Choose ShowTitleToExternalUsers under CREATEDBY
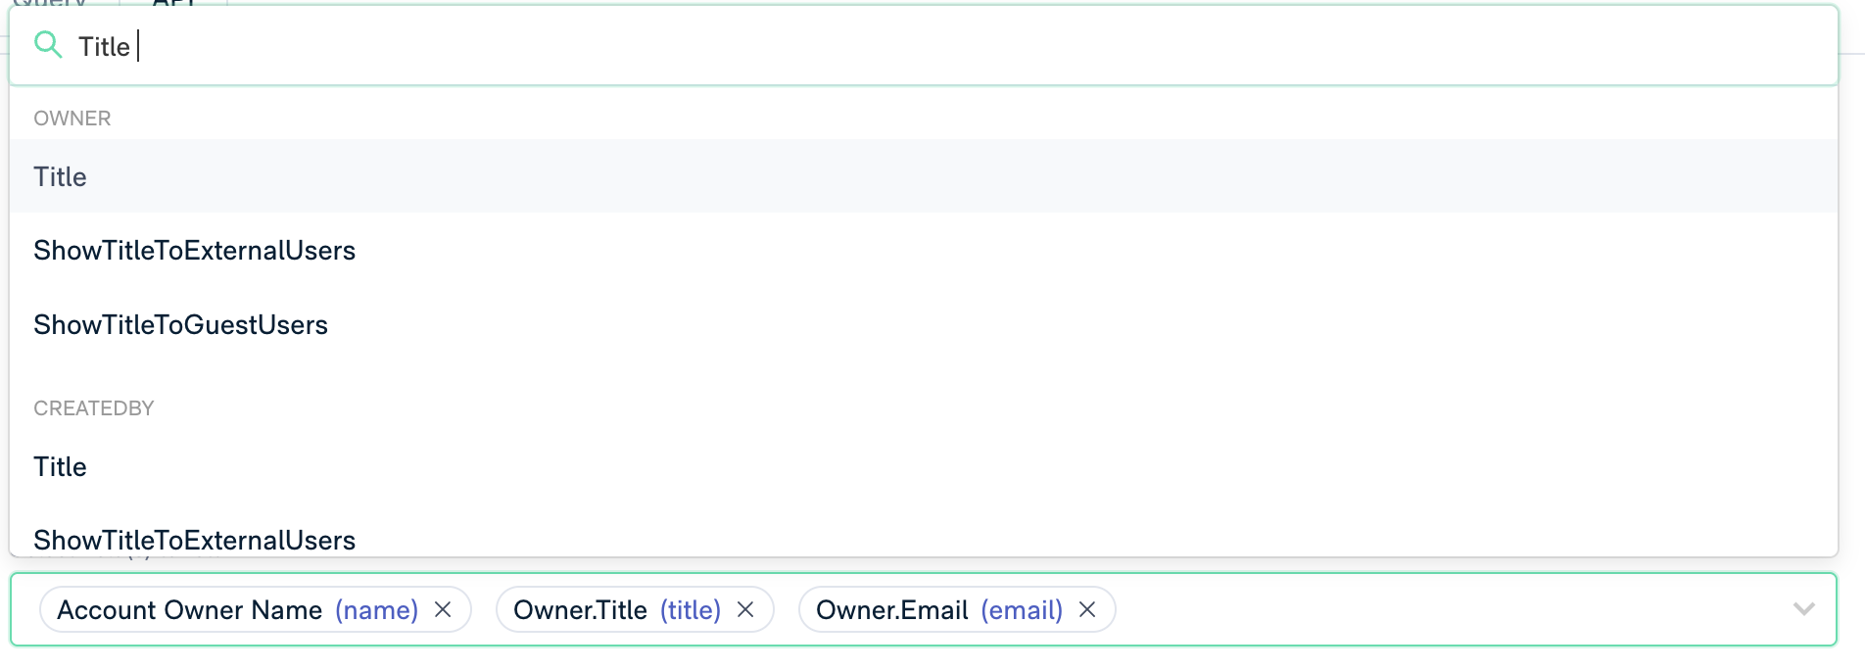The height and width of the screenshot is (670, 1865). tap(194, 540)
